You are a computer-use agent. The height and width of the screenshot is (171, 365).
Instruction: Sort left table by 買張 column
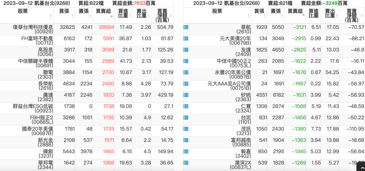(64, 11)
